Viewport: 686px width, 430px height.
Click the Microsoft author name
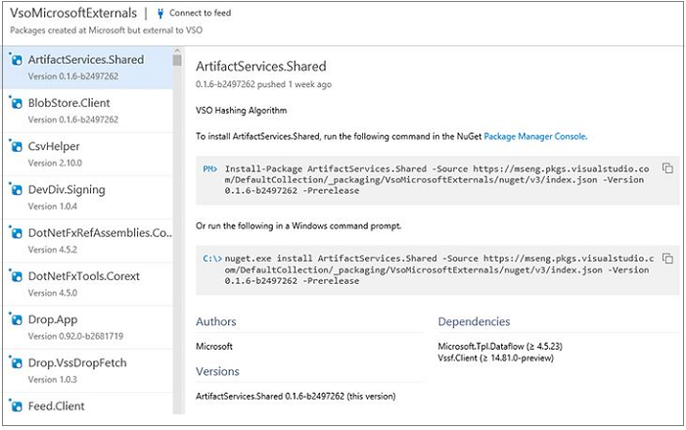coord(214,346)
